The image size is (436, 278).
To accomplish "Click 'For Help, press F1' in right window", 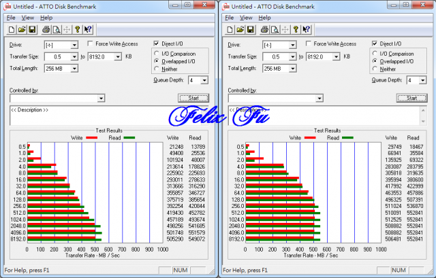I will pyautogui.click(x=245, y=271).
